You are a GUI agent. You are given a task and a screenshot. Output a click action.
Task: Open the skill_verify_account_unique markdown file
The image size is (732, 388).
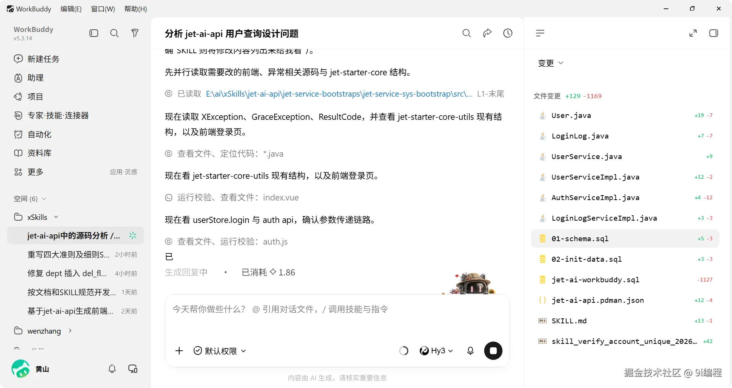pos(625,341)
